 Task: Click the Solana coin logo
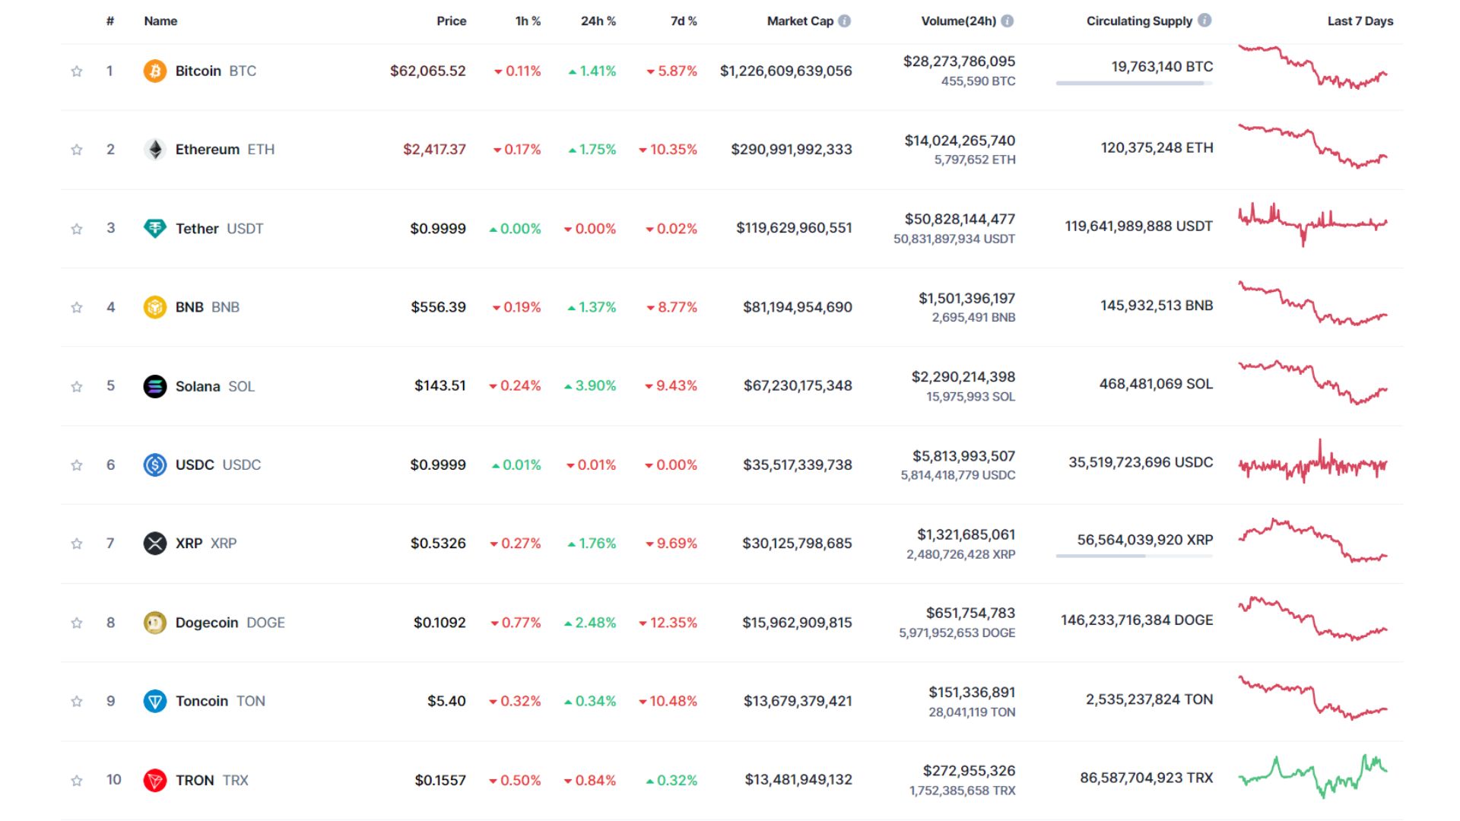155,385
